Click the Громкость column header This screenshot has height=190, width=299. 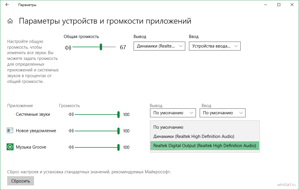point(69,106)
